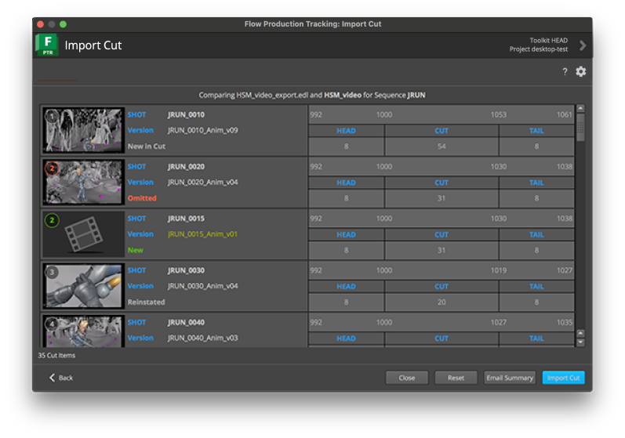The width and height of the screenshot is (625, 438).
Task: Click the CUT value 20 for JRUN_0030
Action: click(441, 302)
